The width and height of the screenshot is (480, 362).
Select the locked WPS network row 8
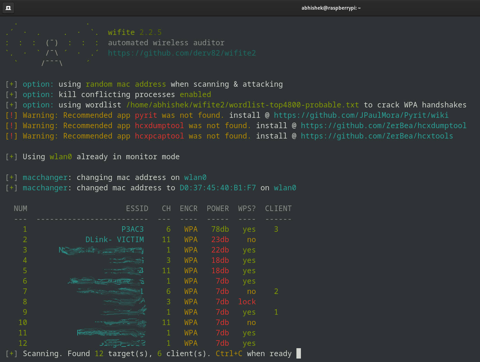tap(138, 302)
